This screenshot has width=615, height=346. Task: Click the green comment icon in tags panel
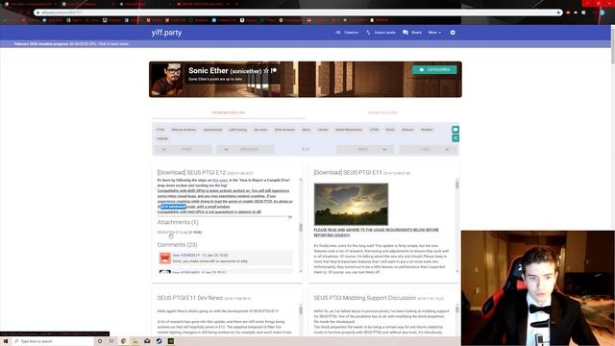(x=455, y=130)
